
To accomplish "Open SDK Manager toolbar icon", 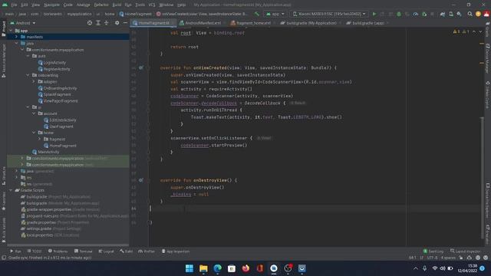I will click(459, 14).
